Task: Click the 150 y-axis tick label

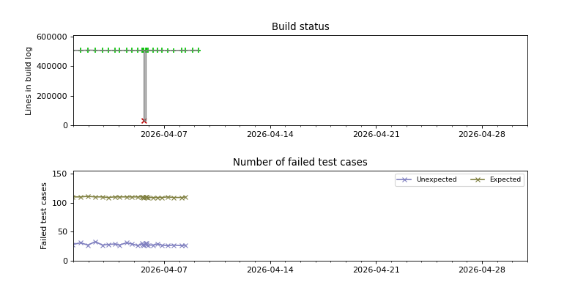Action: (60, 174)
